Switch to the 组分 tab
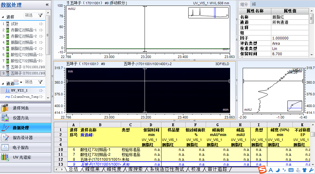 pyautogui.click(x=244, y=4)
